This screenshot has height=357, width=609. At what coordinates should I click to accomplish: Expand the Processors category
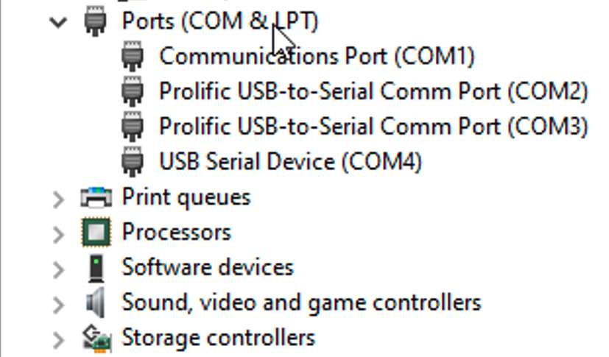tap(58, 235)
